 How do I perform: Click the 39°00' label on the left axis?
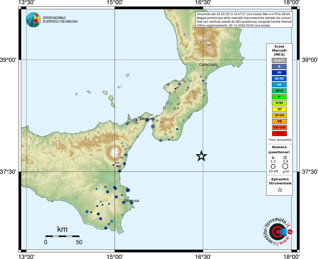[x=8, y=60]
